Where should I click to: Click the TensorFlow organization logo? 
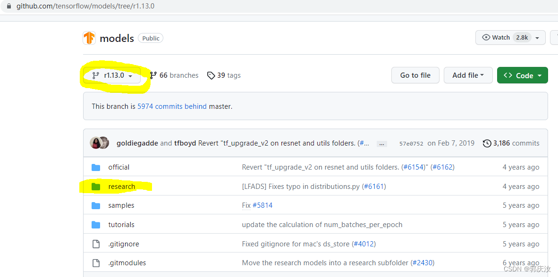click(89, 38)
